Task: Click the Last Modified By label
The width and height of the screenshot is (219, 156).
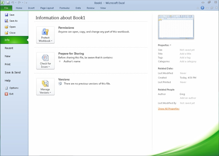Action: click(x=167, y=103)
